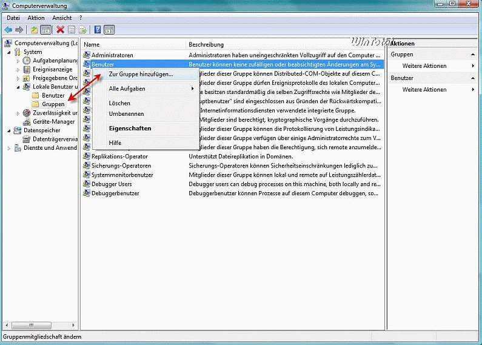This screenshot has height=345, width=482.
Task: Click the red X Delete toolbar icon
Action: click(x=60, y=30)
